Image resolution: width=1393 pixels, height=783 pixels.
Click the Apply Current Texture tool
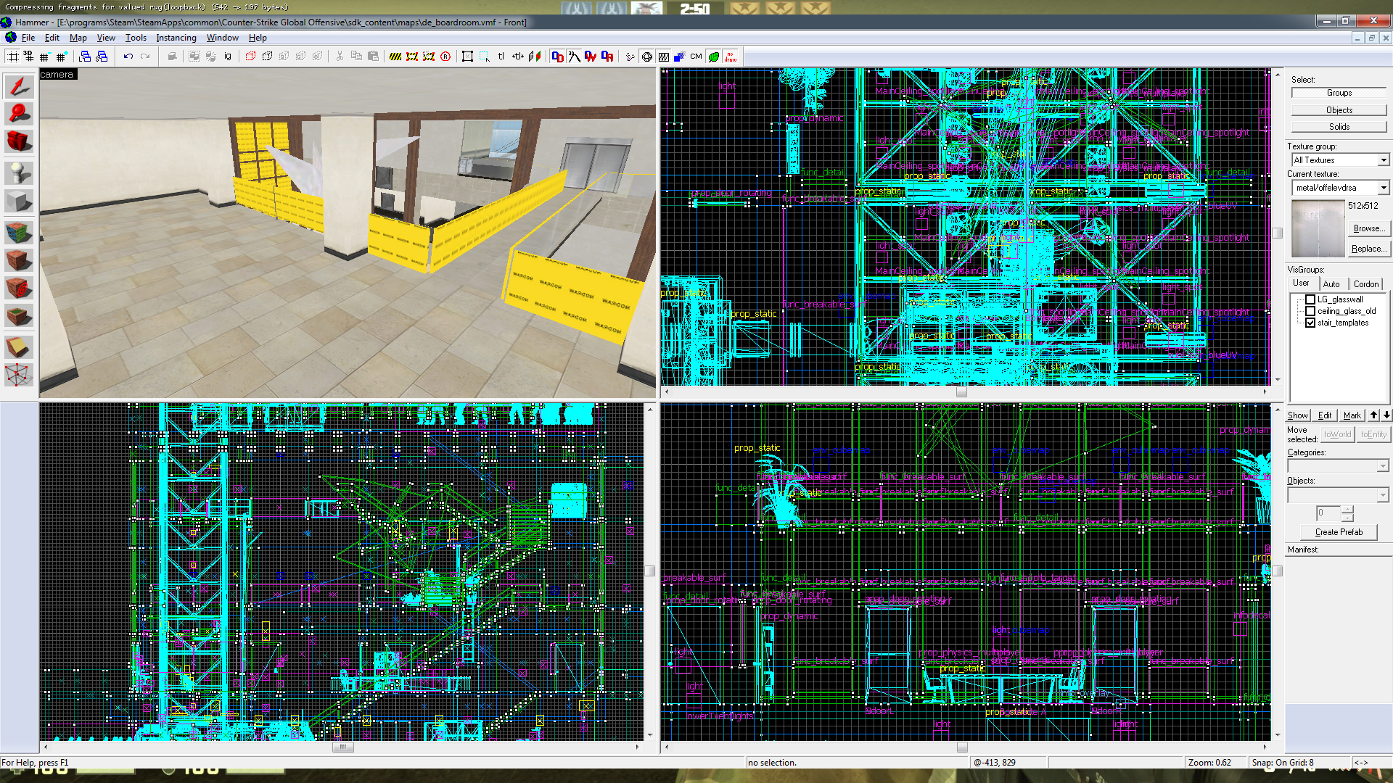point(19,260)
